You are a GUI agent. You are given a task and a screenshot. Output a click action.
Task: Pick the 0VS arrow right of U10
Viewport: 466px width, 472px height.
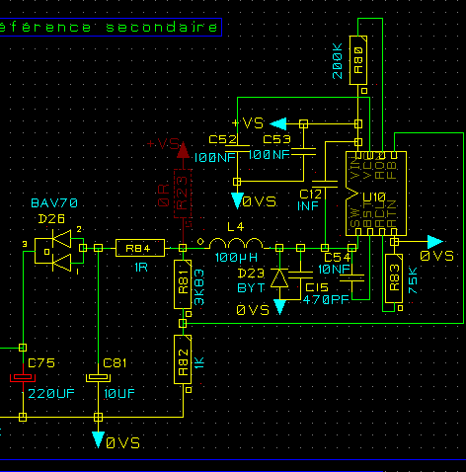click(x=435, y=242)
